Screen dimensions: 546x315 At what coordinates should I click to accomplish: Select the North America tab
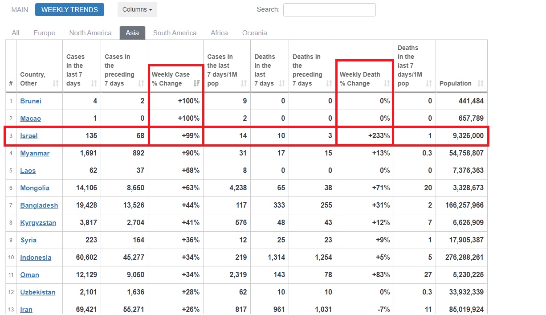(x=90, y=33)
